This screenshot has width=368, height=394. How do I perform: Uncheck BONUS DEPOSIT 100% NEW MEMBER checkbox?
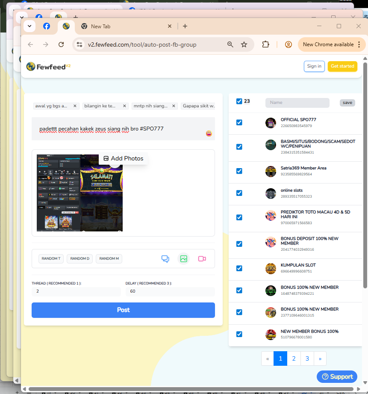pos(239,244)
